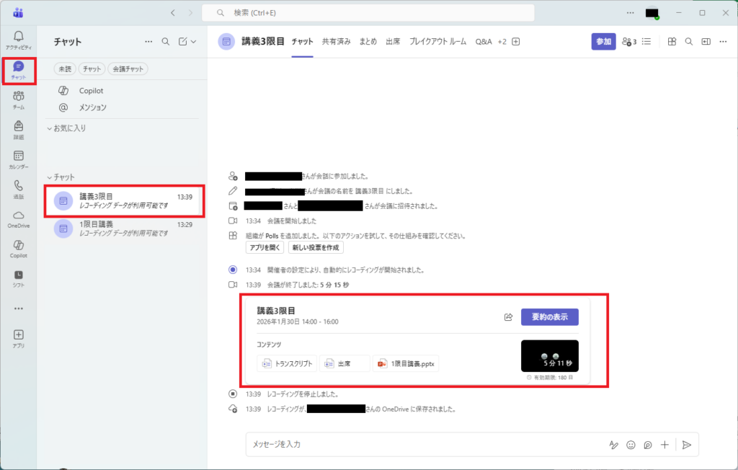The image size is (738, 470).
Task: Open Copilot app in left sidebar
Action: [18, 249]
